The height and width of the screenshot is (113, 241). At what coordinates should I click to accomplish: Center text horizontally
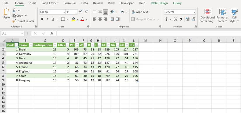tap(100, 19)
